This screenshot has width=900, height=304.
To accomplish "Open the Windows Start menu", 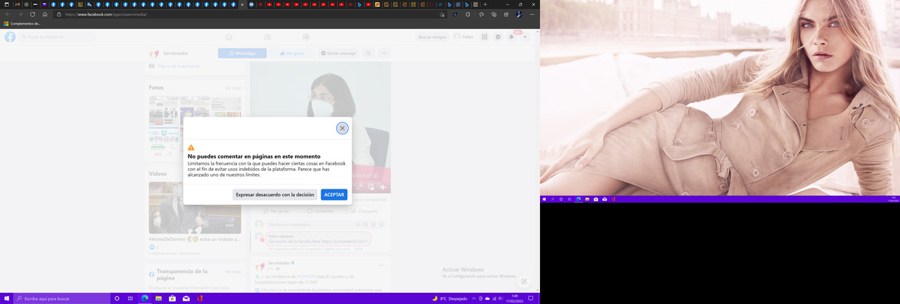I will tap(7, 298).
